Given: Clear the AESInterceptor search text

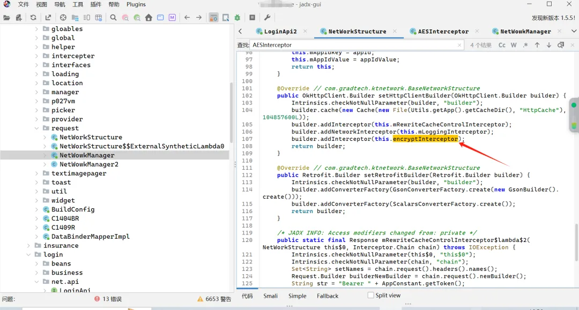Looking at the screenshot, I should (x=459, y=45).
